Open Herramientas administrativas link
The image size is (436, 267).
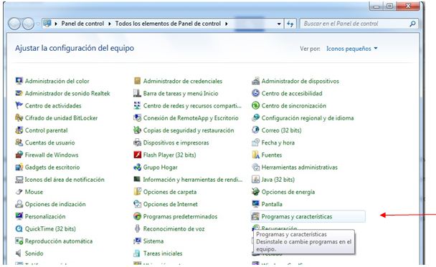(300, 168)
